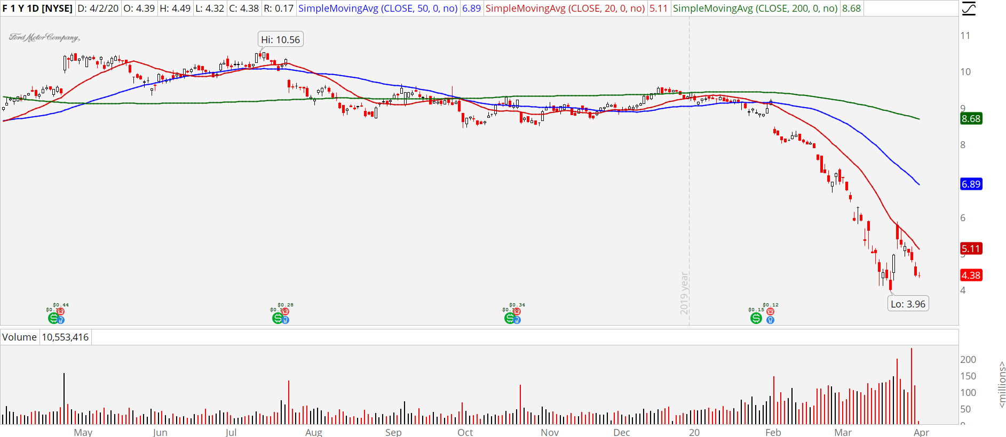Click the green dividend icon below $0.28
The width and height of the screenshot is (1006, 437).
(x=278, y=318)
